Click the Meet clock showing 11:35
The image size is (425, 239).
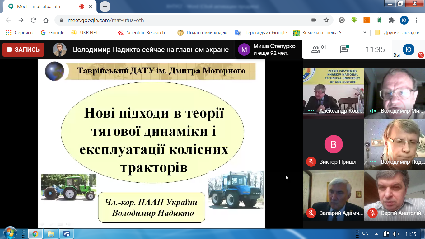pos(375,49)
